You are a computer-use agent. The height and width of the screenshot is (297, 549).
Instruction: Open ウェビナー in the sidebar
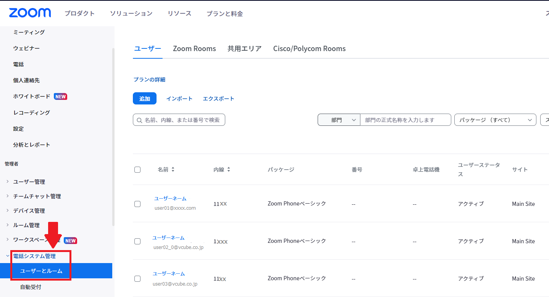coord(26,48)
